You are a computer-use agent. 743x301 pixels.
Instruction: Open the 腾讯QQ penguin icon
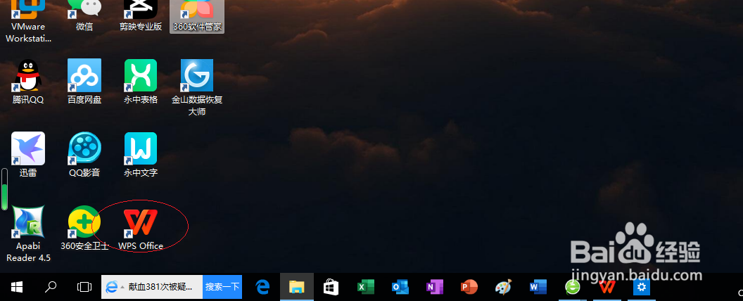tap(28, 82)
